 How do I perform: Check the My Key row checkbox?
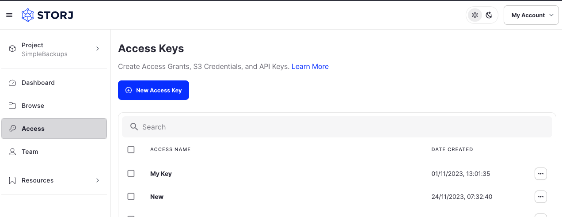coord(131,174)
